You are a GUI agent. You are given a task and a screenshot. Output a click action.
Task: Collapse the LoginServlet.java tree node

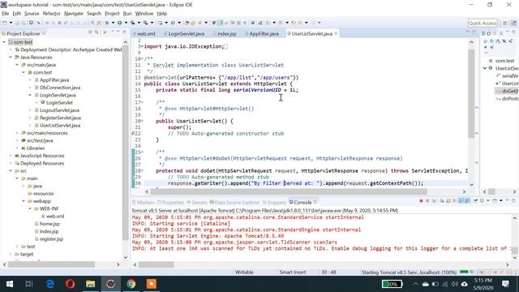(30, 95)
